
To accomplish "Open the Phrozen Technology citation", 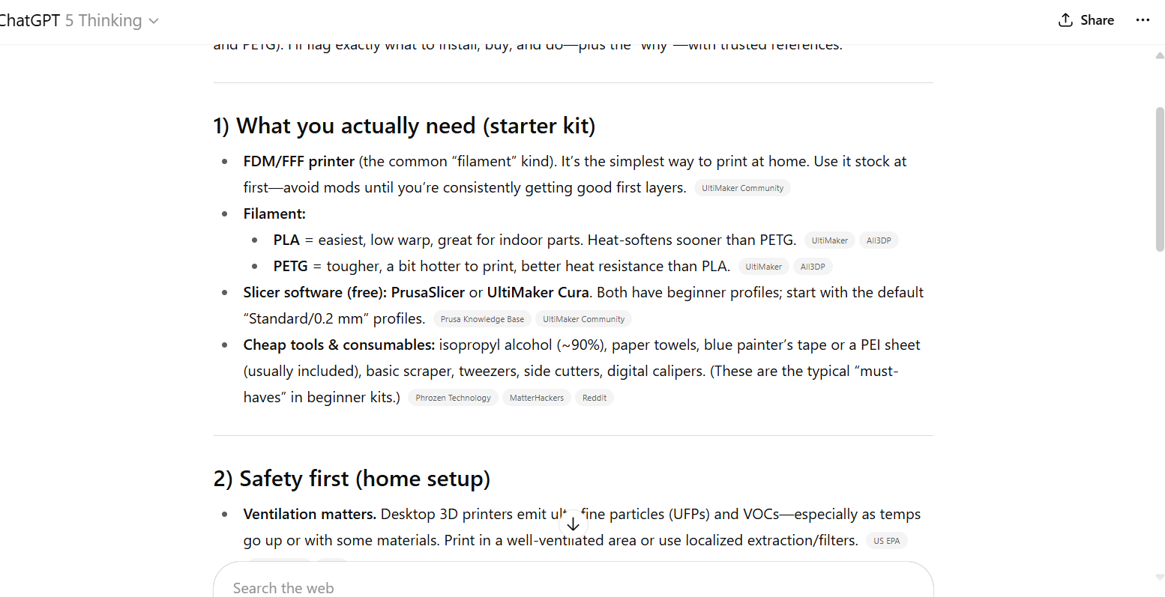I will pos(453,398).
